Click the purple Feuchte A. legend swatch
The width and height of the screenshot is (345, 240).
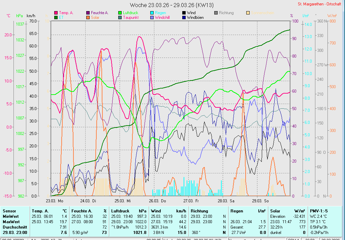(x=88, y=13)
